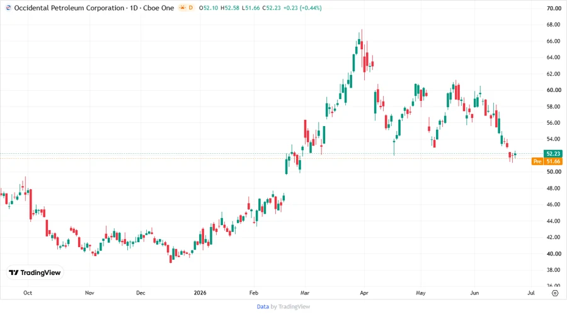The width and height of the screenshot is (567, 314).
Task: Click the 60.00 price axis label
Action: click(554, 90)
